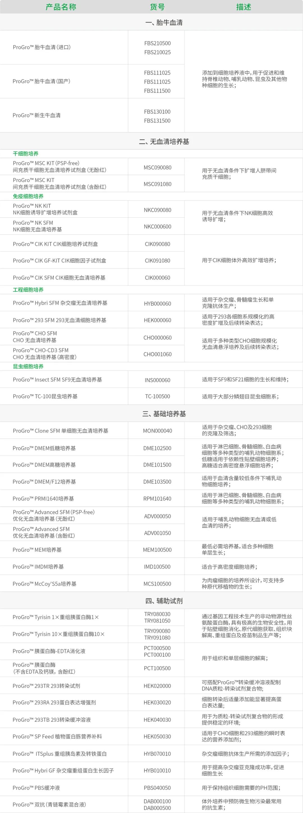Click the 产品名称 column header

[61, 7]
